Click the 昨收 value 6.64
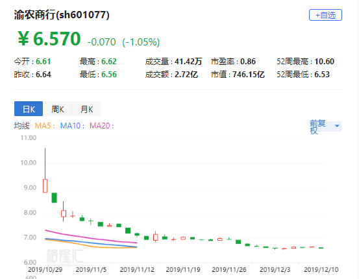Image resolution: width=359 pixels, height=279 pixels. 43,75
